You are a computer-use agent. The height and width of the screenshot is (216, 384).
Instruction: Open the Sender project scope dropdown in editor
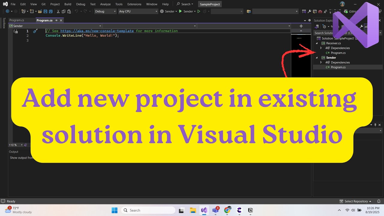(55, 26)
